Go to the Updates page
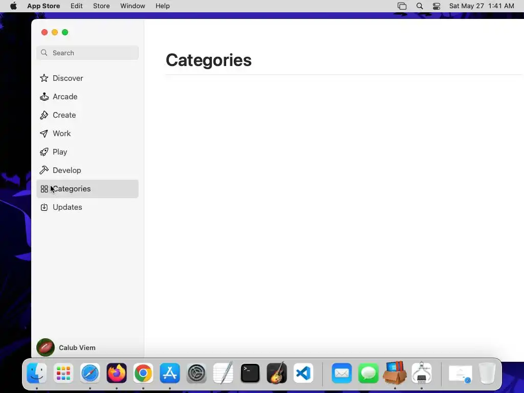The height and width of the screenshot is (393, 524). pyautogui.click(x=87, y=207)
